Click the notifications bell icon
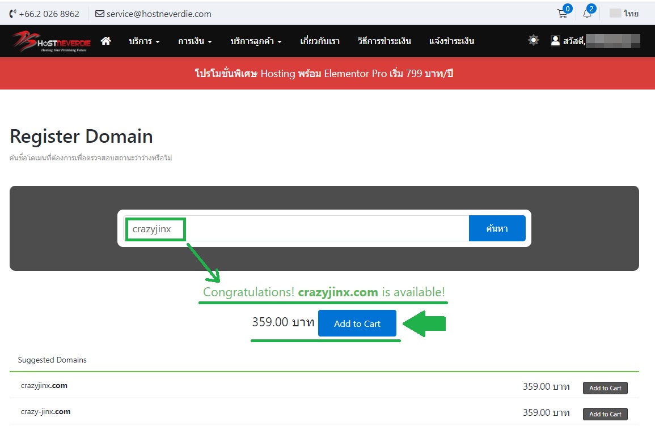The image size is (655, 426). click(x=588, y=14)
